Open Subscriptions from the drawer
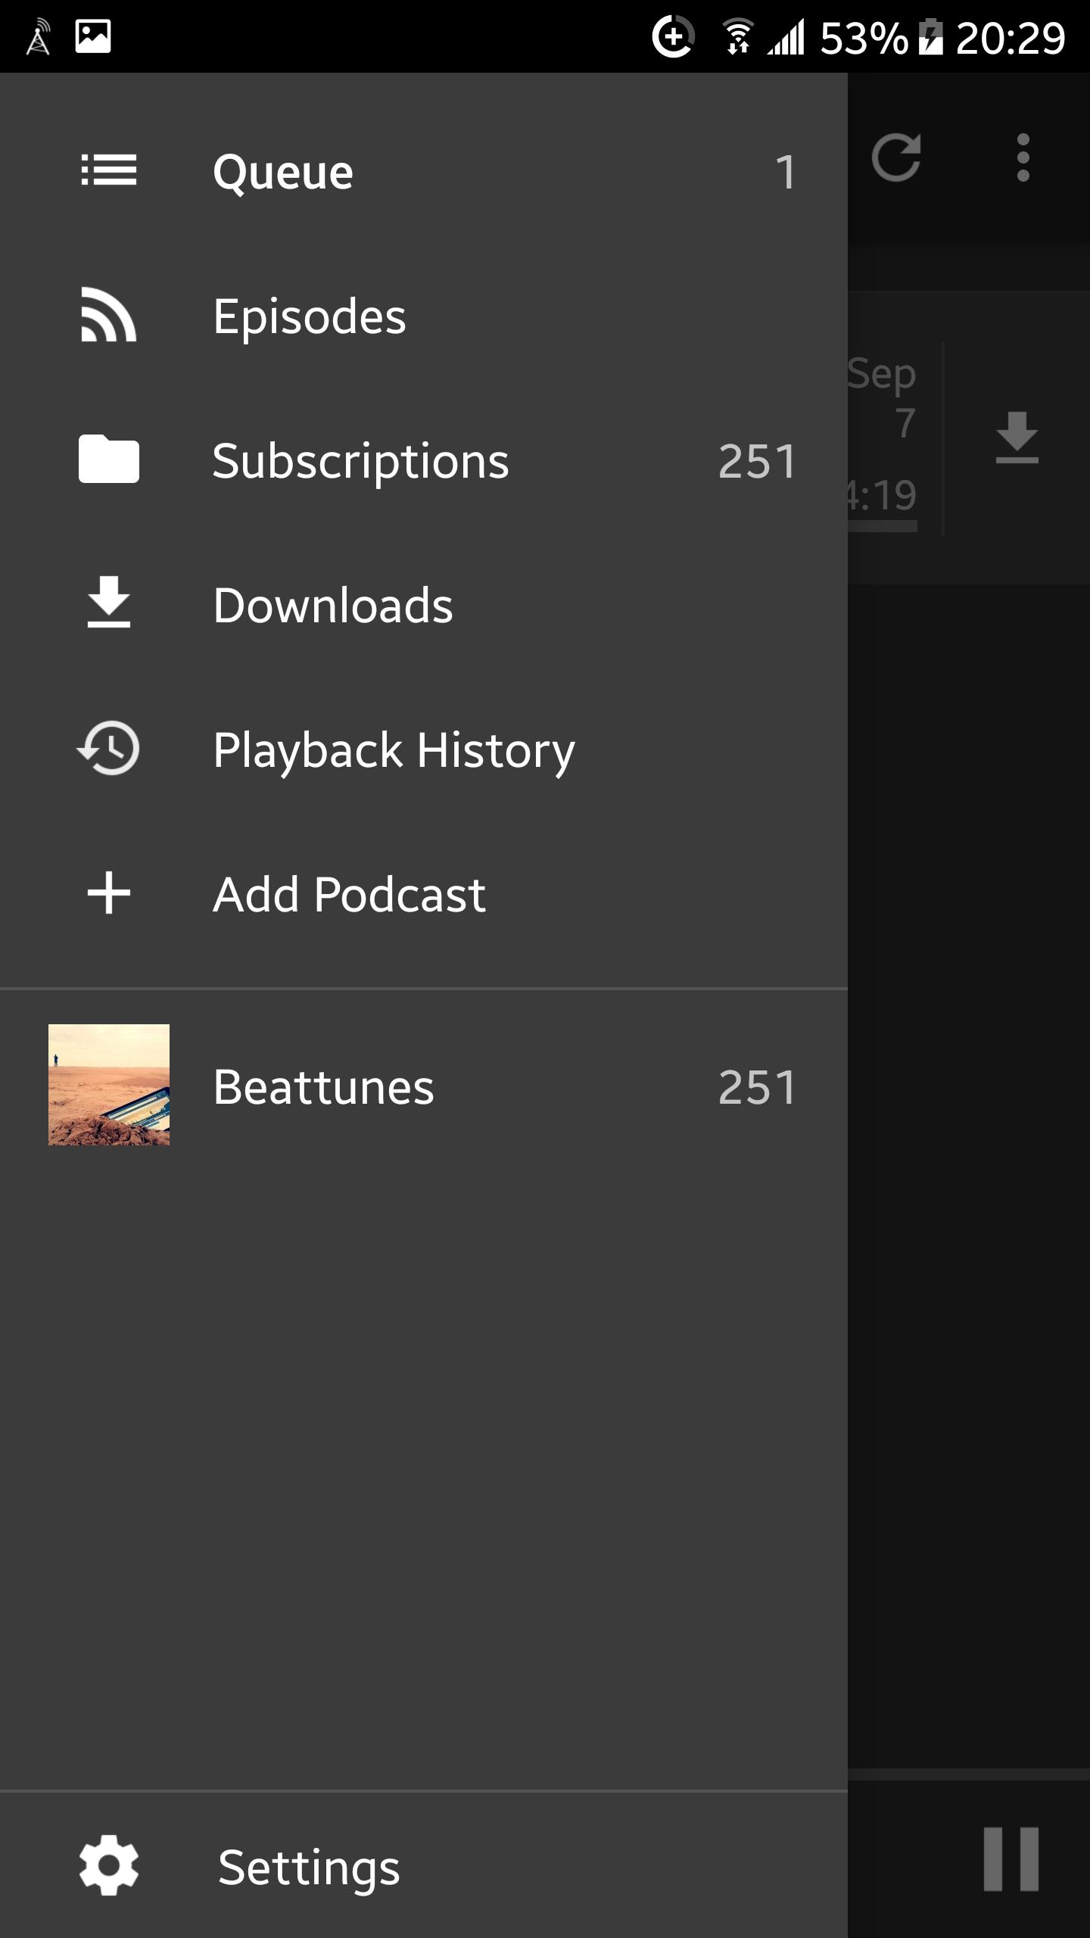Image resolution: width=1090 pixels, height=1938 pixels. 424,461
